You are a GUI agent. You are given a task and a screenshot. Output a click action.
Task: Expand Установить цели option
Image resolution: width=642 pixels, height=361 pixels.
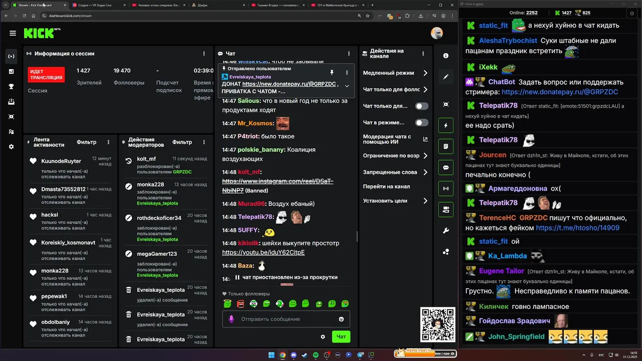pyautogui.click(x=425, y=201)
